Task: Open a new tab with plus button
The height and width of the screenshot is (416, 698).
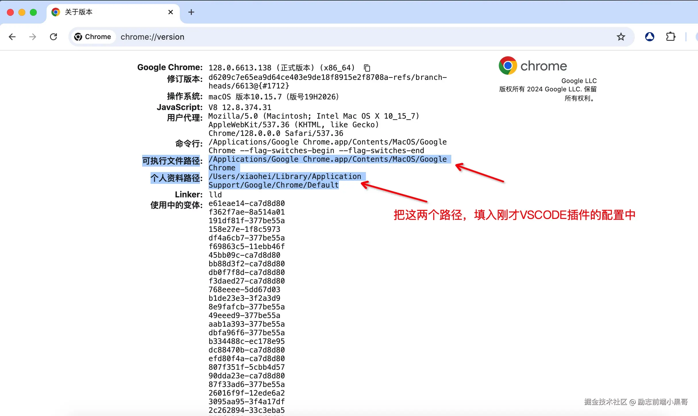Action: click(x=191, y=12)
